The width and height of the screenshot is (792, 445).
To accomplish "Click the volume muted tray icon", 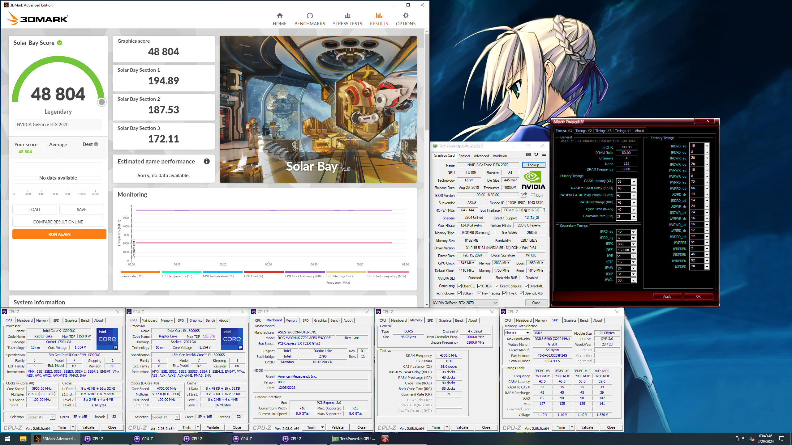I will [752, 439].
